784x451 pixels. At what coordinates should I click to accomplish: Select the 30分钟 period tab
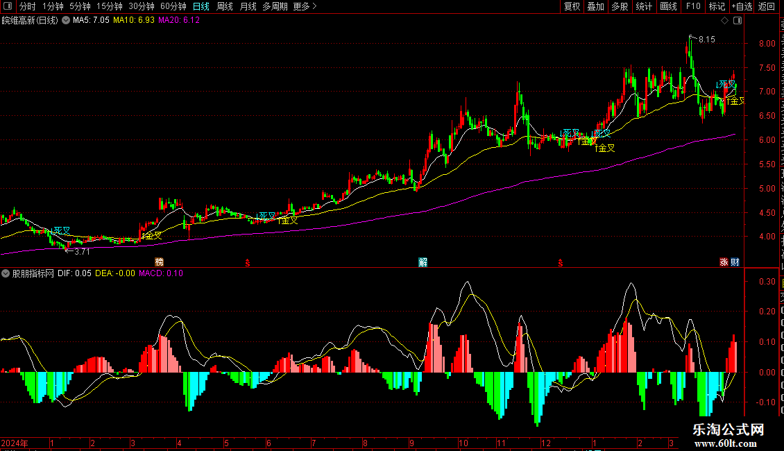tap(142, 6)
